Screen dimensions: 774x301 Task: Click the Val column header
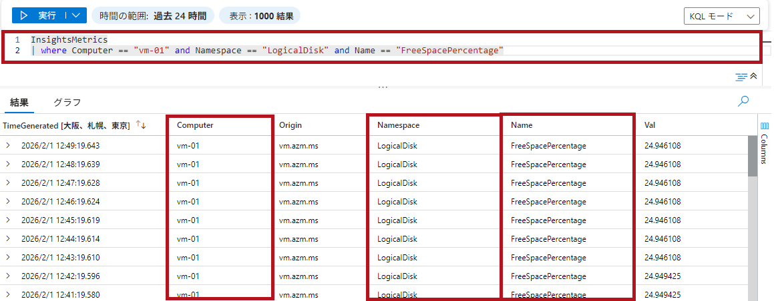tap(649, 125)
